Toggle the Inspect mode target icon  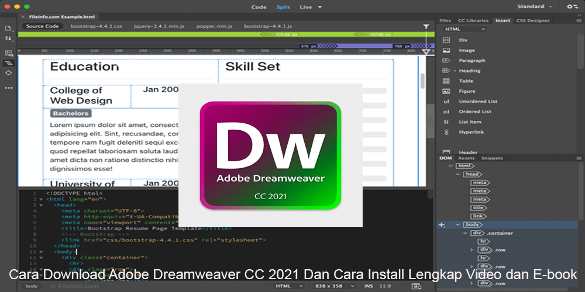point(8,72)
